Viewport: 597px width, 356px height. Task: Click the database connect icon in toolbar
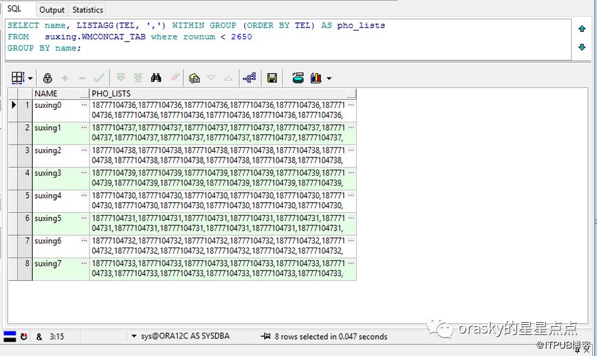298,78
